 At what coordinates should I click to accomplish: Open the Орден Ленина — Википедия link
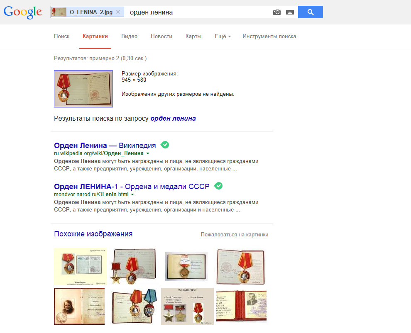tap(105, 145)
